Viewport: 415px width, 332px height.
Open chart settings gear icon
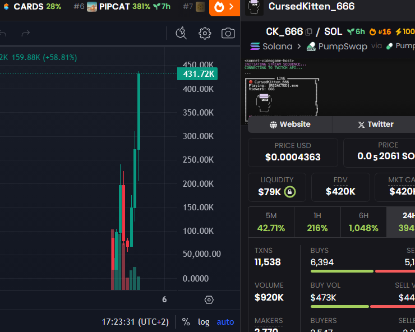[205, 33]
